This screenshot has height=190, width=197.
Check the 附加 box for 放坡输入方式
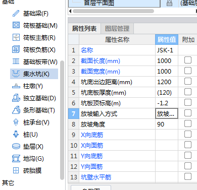pos(188,113)
